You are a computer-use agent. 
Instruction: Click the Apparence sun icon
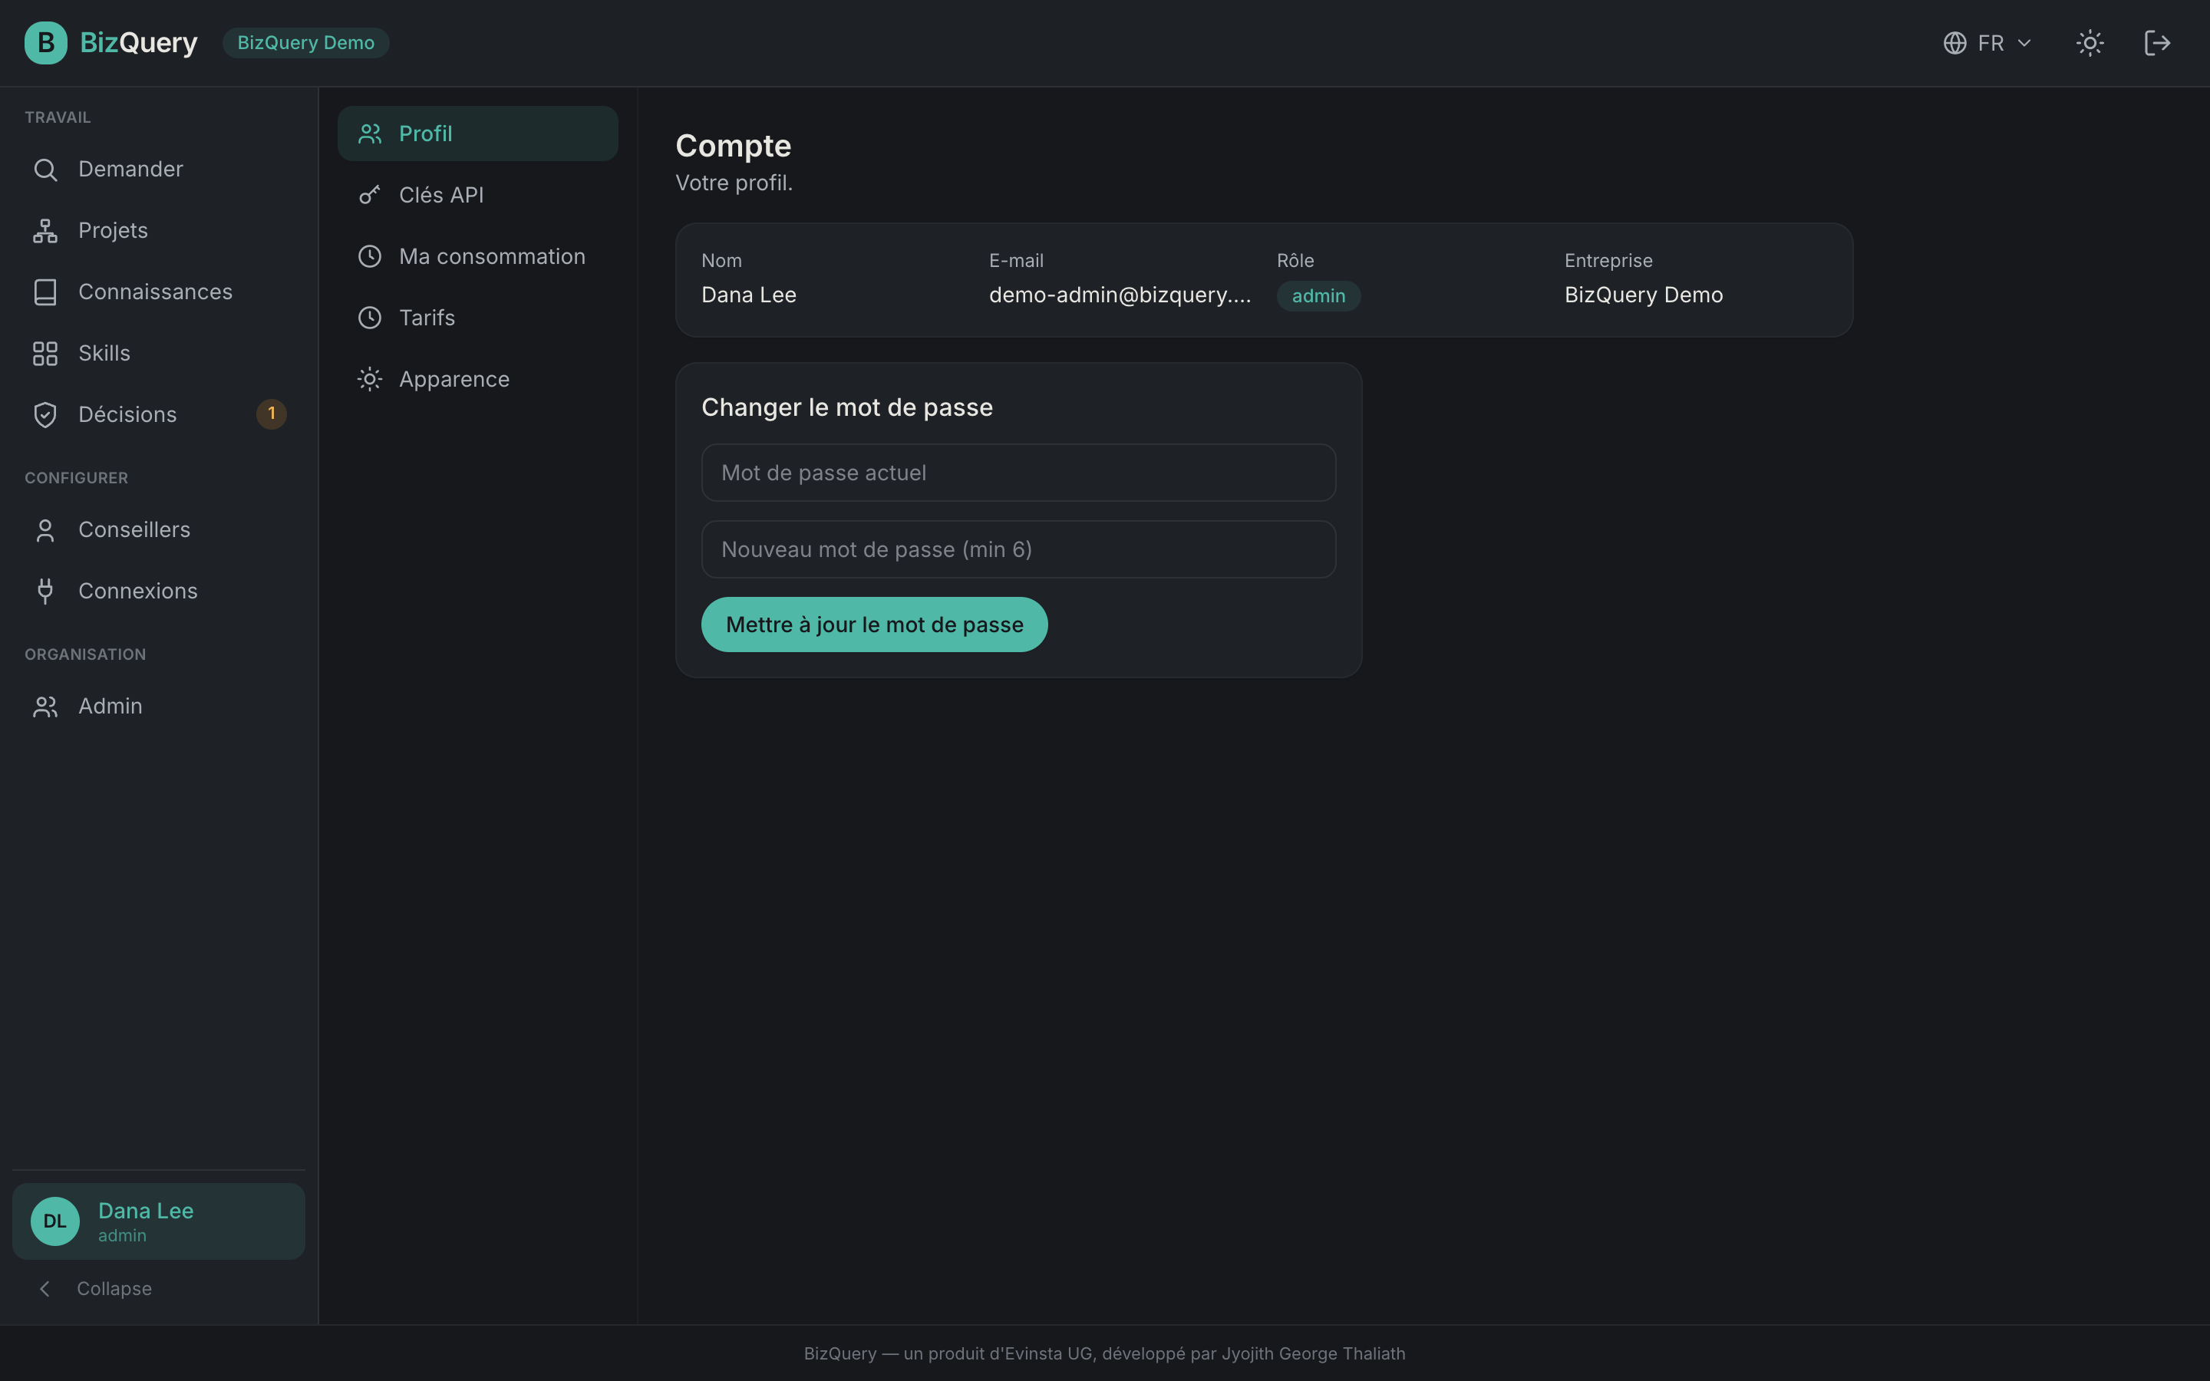370,379
